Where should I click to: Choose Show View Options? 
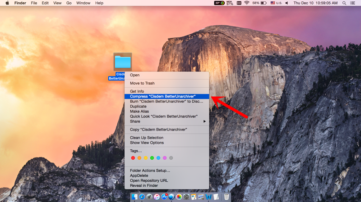click(167, 143)
